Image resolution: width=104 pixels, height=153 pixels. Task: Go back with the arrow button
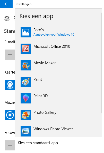pyautogui.click(x=6, y=4)
